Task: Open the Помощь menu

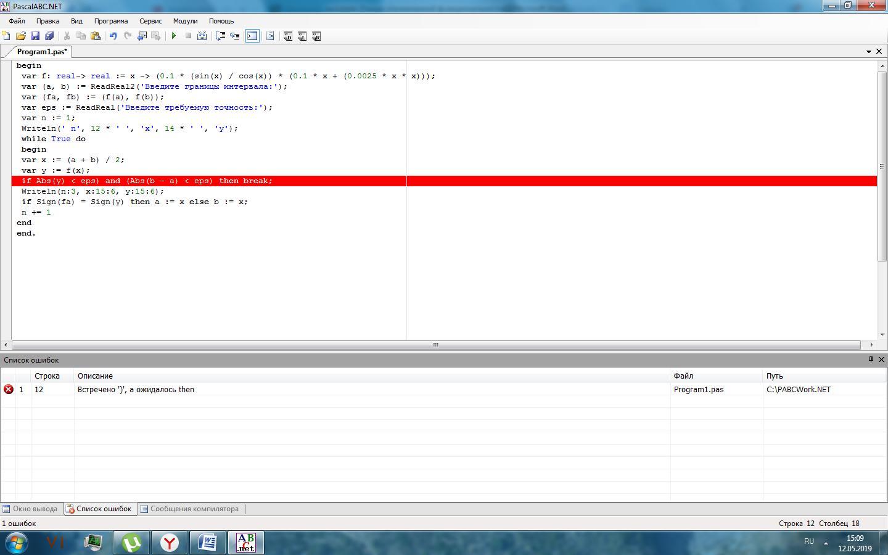Action: click(x=221, y=21)
